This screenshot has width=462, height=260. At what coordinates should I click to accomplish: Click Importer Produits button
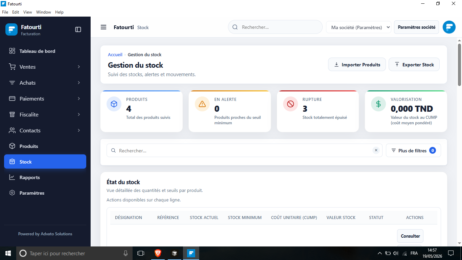pyautogui.click(x=357, y=64)
